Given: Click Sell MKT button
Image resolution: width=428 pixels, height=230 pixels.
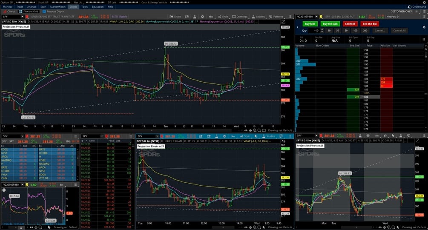Looking at the screenshot, I should point(350,24).
